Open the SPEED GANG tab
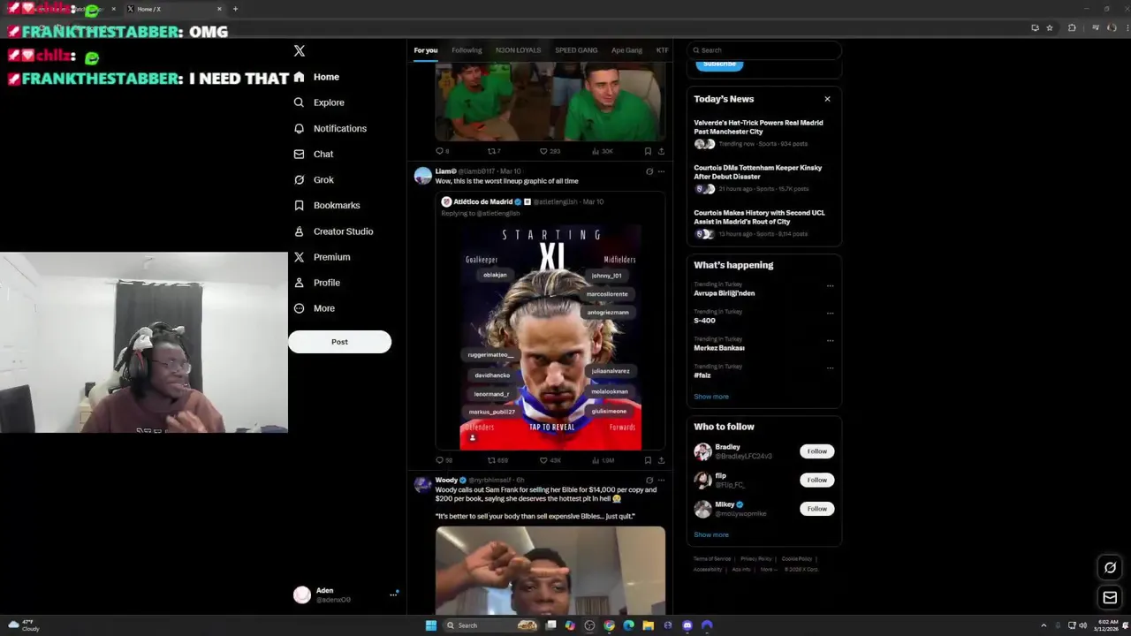Image resolution: width=1131 pixels, height=636 pixels. tap(576, 50)
